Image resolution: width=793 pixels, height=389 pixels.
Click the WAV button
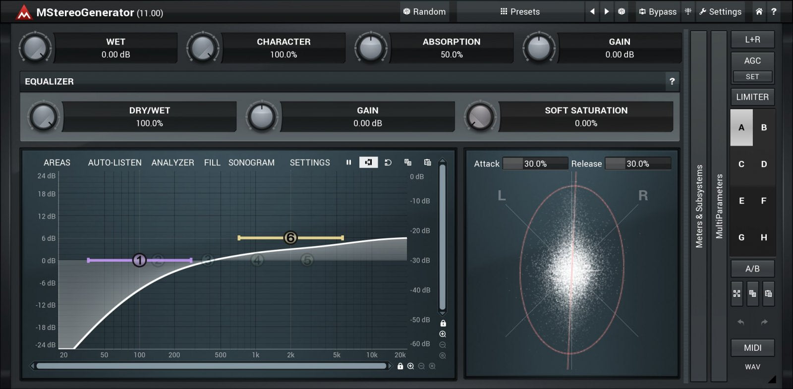click(x=752, y=367)
